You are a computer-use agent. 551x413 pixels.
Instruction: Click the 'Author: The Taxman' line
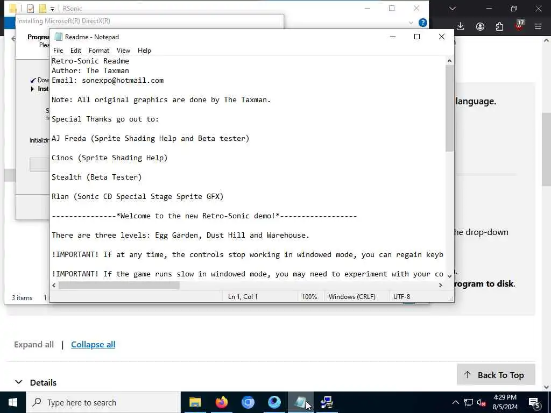pyautogui.click(x=90, y=70)
